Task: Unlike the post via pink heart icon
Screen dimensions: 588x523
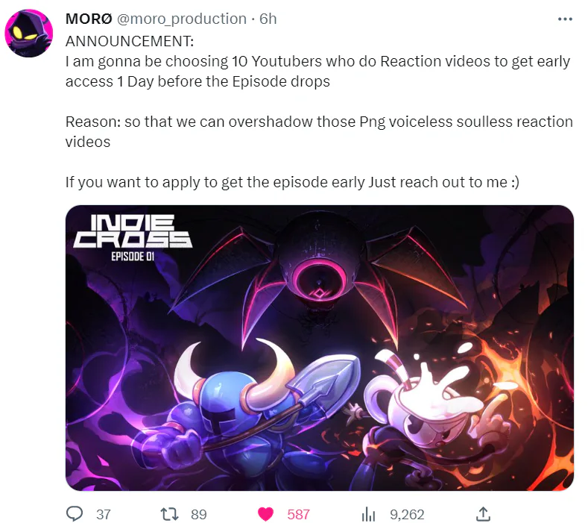Action: tap(265, 514)
